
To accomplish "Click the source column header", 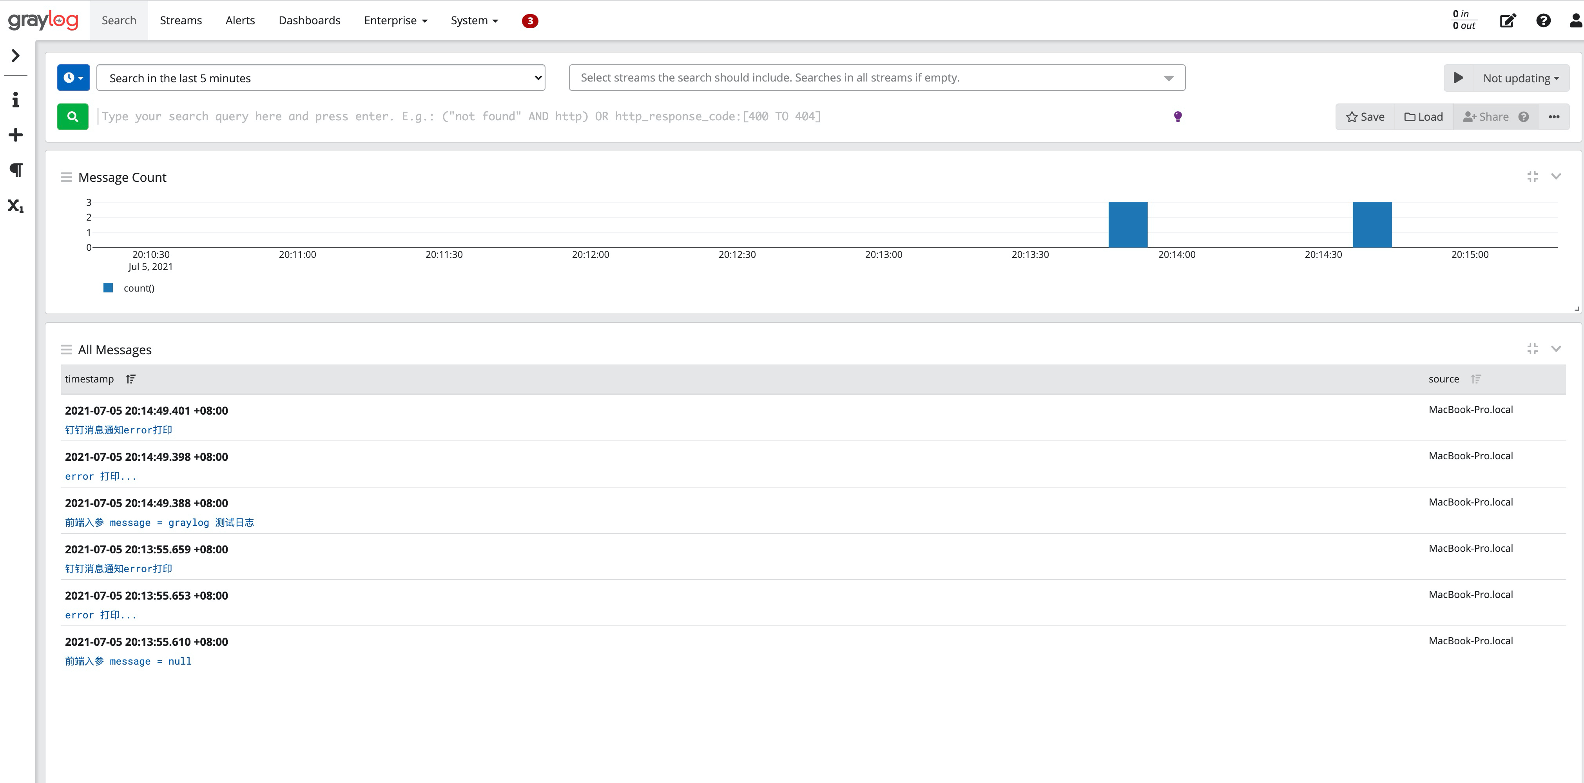I will [1443, 379].
